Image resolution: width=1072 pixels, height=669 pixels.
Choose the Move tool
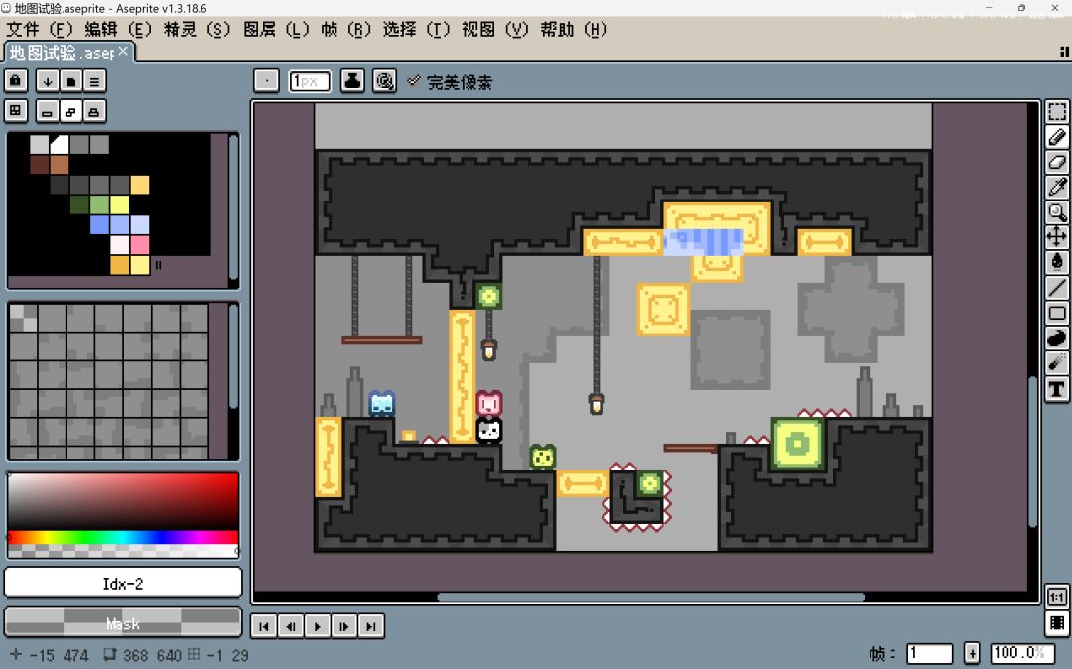tap(1057, 237)
